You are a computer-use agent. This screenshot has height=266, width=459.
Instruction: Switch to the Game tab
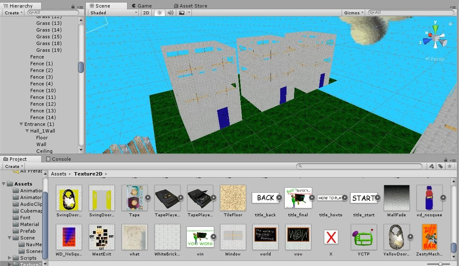coord(143,5)
